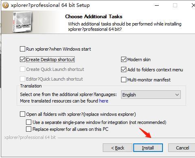The image size is (195, 158).
Task: Click the setup installer icon in title bar
Action: pyautogui.click(x=6, y=5)
